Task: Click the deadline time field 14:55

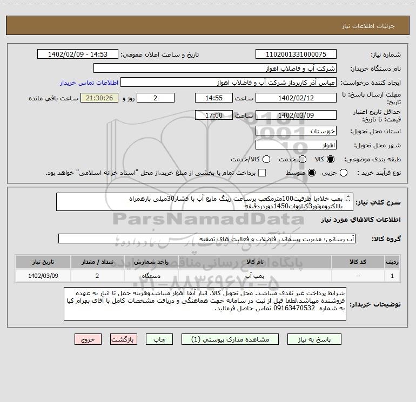Action: (x=214, y=98)
